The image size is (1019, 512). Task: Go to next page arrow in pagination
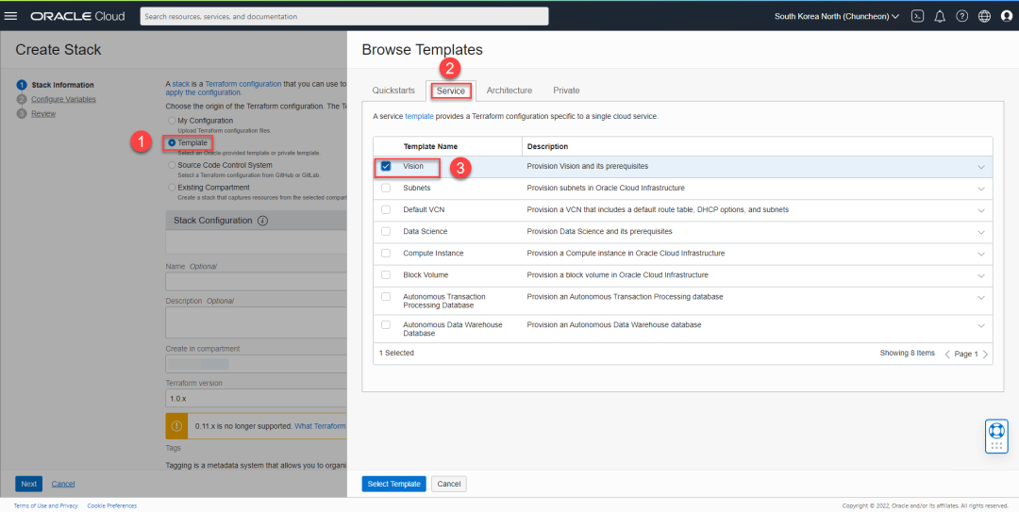[985, 355]
